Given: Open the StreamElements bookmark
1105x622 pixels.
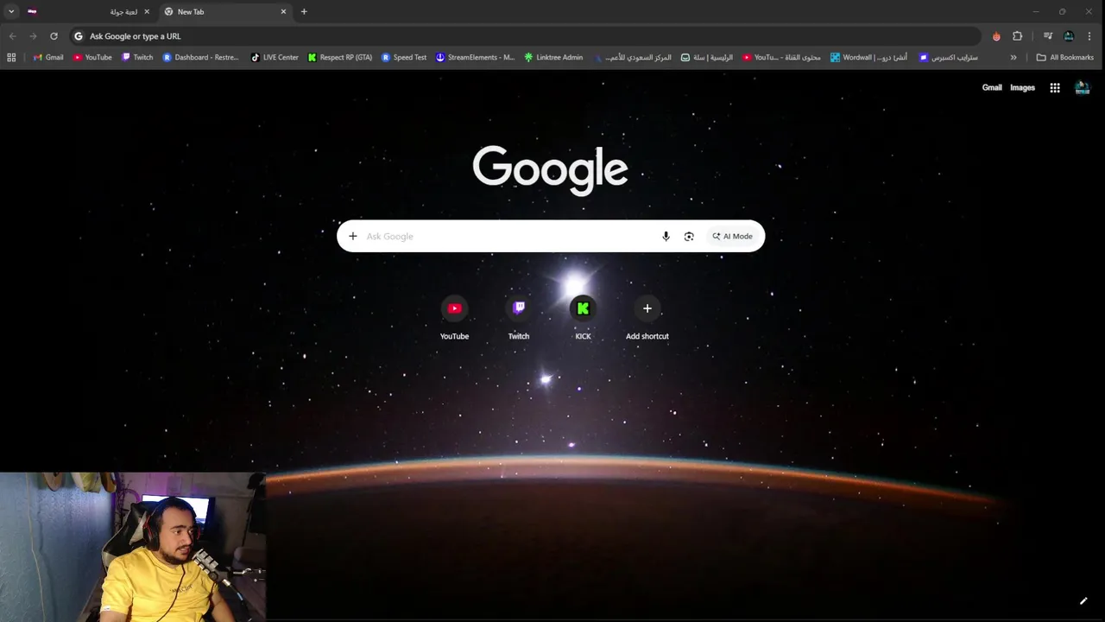Looking at the screenshot, I should coord(475,58).
